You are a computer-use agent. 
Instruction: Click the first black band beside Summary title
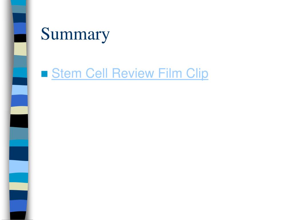coord(20,38)
